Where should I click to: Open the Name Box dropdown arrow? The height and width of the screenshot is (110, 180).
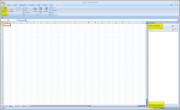tap(17, 20)
